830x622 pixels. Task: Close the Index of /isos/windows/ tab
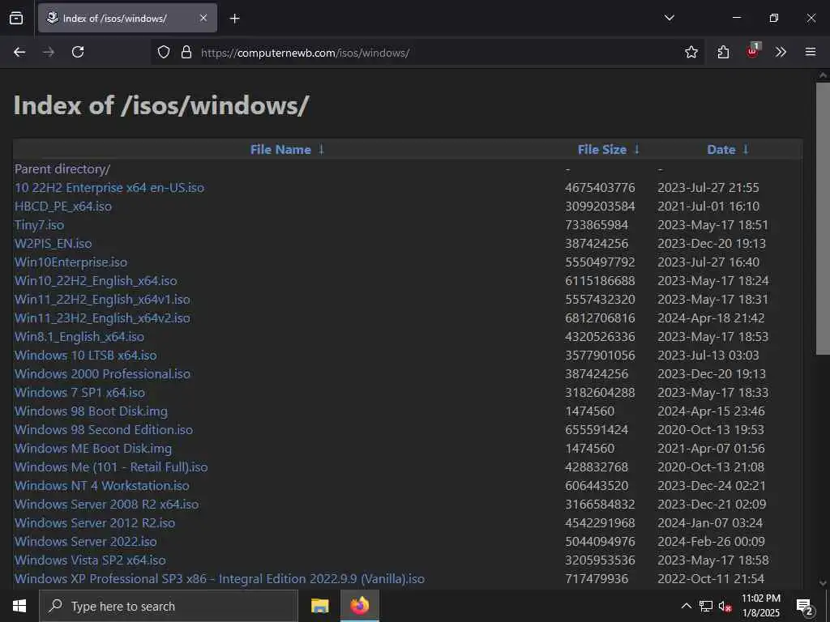click(x=203, y=18)
